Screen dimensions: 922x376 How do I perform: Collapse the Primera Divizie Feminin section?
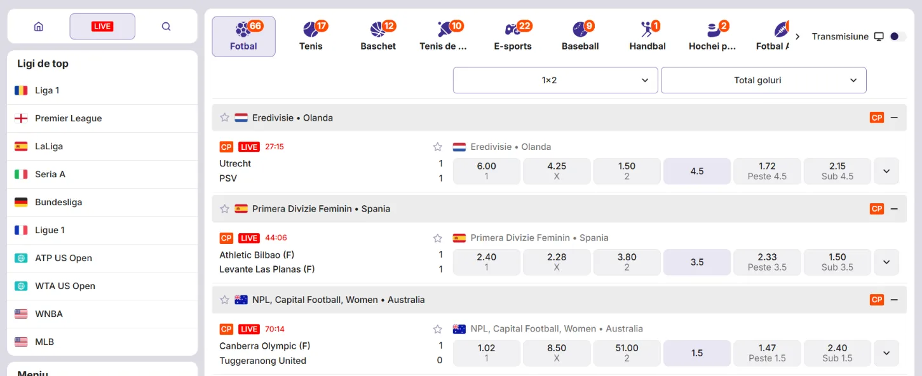(894, 208)
